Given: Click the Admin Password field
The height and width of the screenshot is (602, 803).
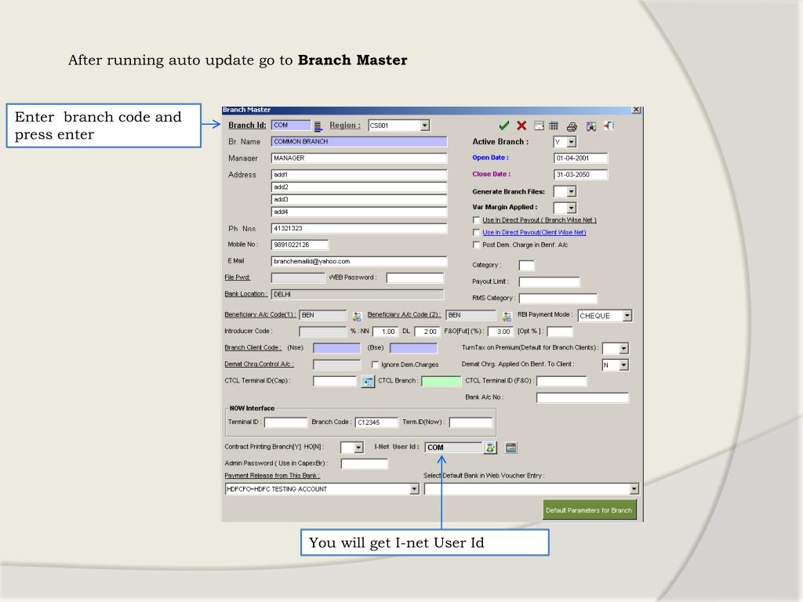Looking at the screenshot, I should [x=364, y=464].
